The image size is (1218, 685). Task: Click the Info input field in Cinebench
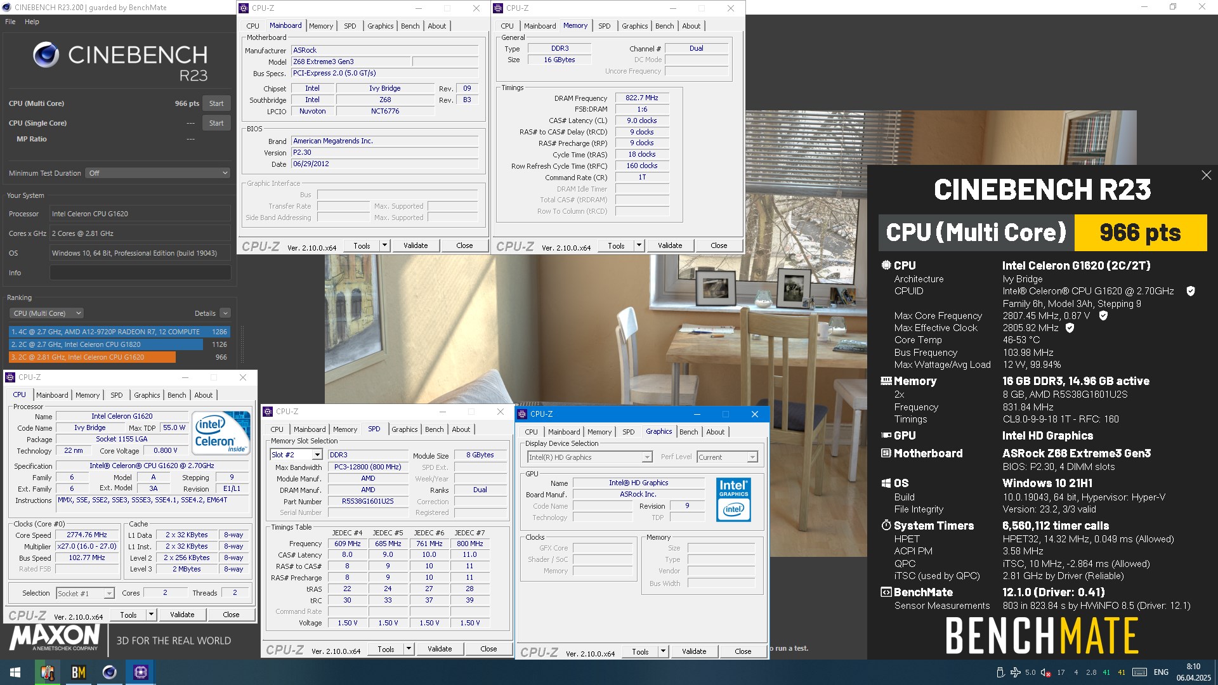click(140, 273)
